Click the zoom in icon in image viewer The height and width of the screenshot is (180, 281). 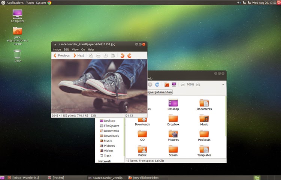[x=91, y=55]
